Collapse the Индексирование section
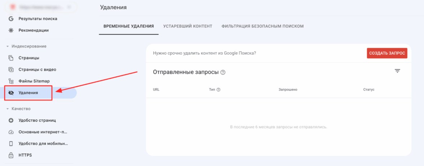 pos(7,46)
